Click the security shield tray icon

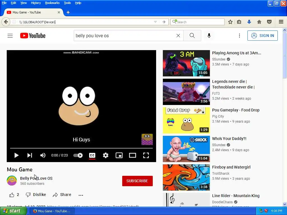click(x=266, y=211)
